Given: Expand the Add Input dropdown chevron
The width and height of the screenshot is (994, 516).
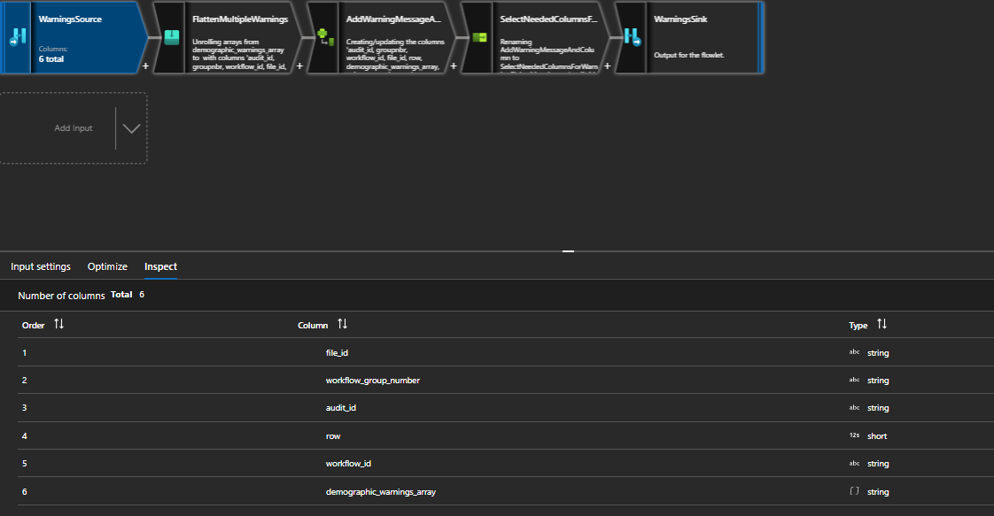Looking at the screenshot, I should tap(131, 128).
